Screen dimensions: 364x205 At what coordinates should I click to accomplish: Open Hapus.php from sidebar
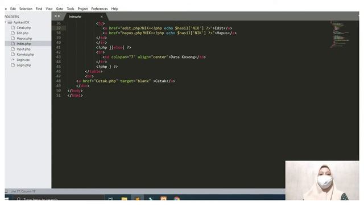(x=24, y=38)
